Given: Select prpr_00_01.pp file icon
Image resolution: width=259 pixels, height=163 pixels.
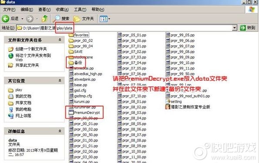Looking at the screenshot, I should (71, 123).
